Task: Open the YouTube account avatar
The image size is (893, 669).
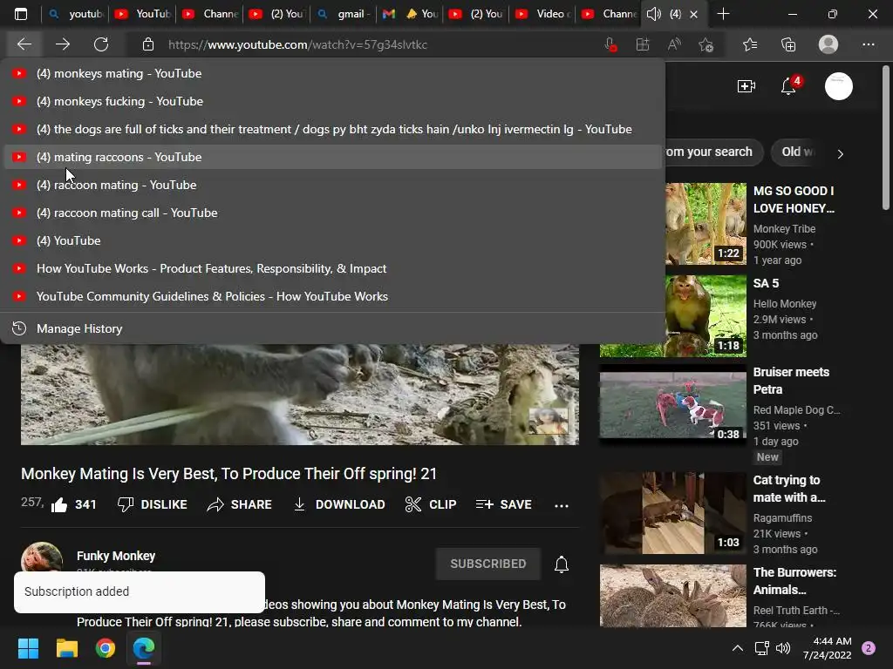Action: point(838,86)
